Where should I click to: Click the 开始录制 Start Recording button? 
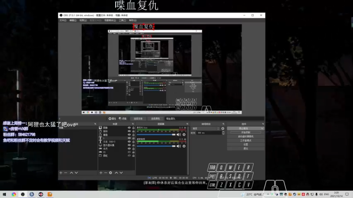[x=246, y=132]
